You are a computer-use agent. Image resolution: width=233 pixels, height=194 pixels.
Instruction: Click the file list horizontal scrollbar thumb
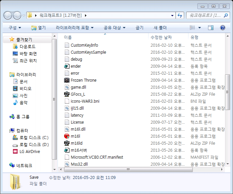128,169
